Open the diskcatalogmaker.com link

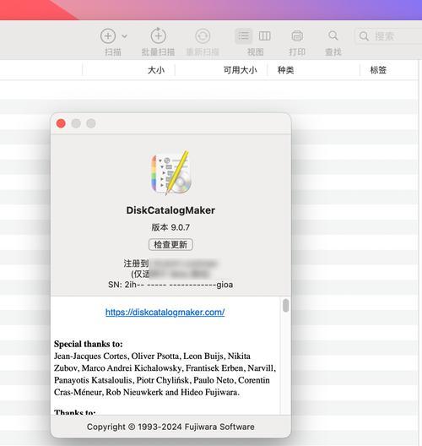(165, 312)
